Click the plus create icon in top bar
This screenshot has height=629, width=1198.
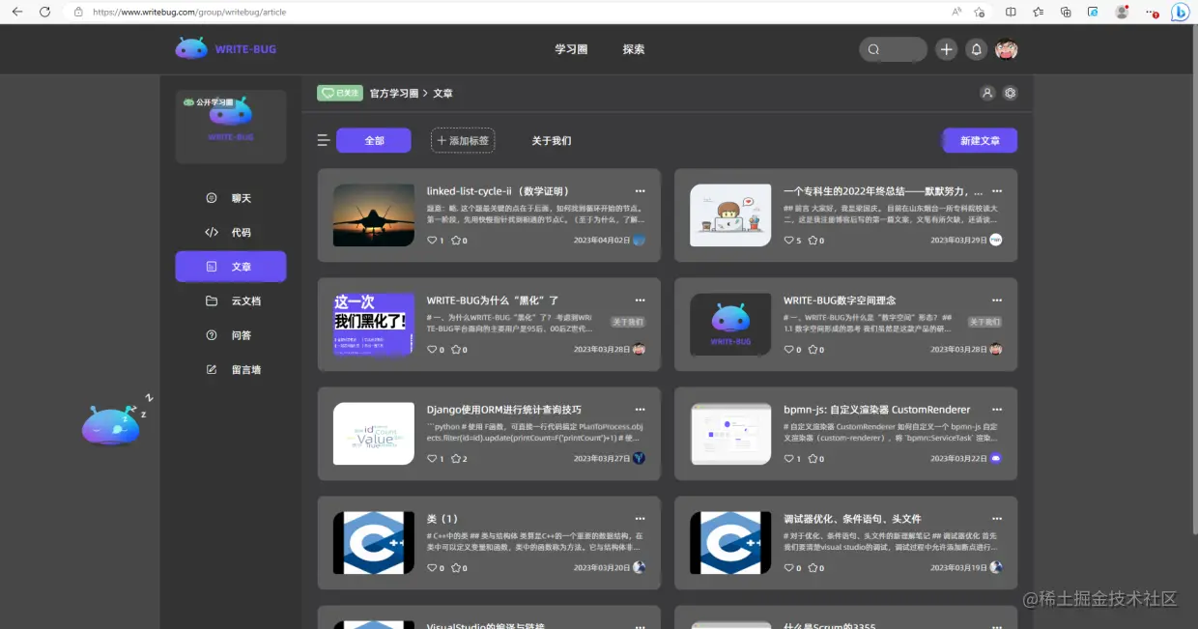coord(946,48)
